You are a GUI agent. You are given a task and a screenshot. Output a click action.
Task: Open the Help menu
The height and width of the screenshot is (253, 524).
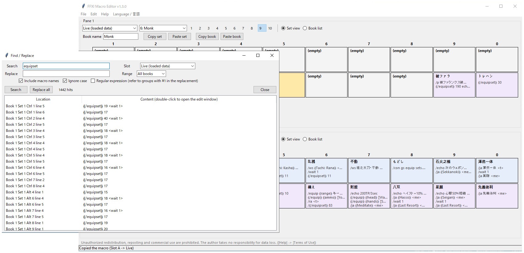[x=105, y=14]
